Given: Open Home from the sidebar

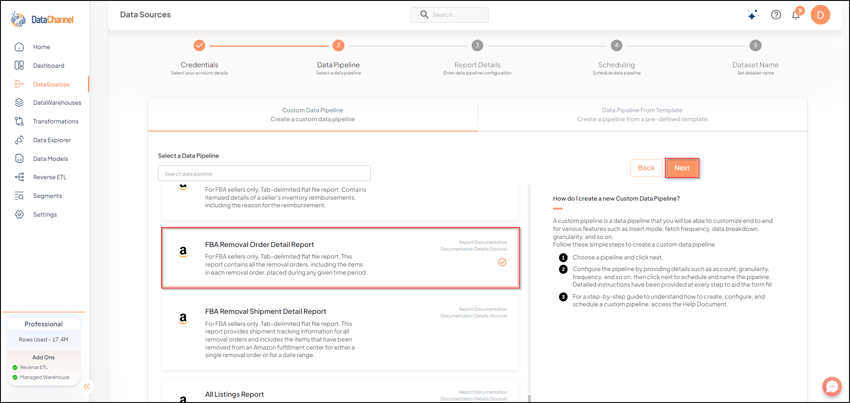Looking at the screenshot, I should [x=41, y=47].
